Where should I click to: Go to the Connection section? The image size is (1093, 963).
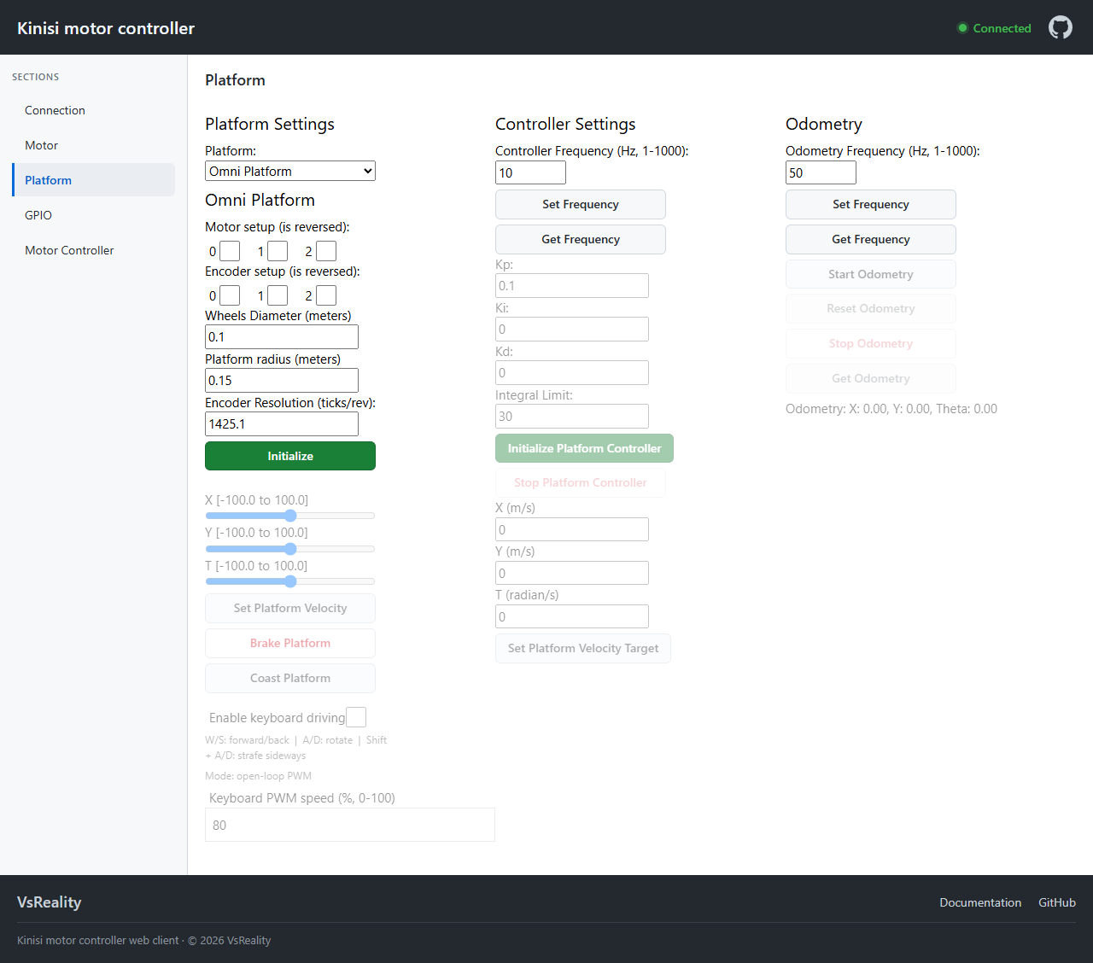click(x=93, y=110)
